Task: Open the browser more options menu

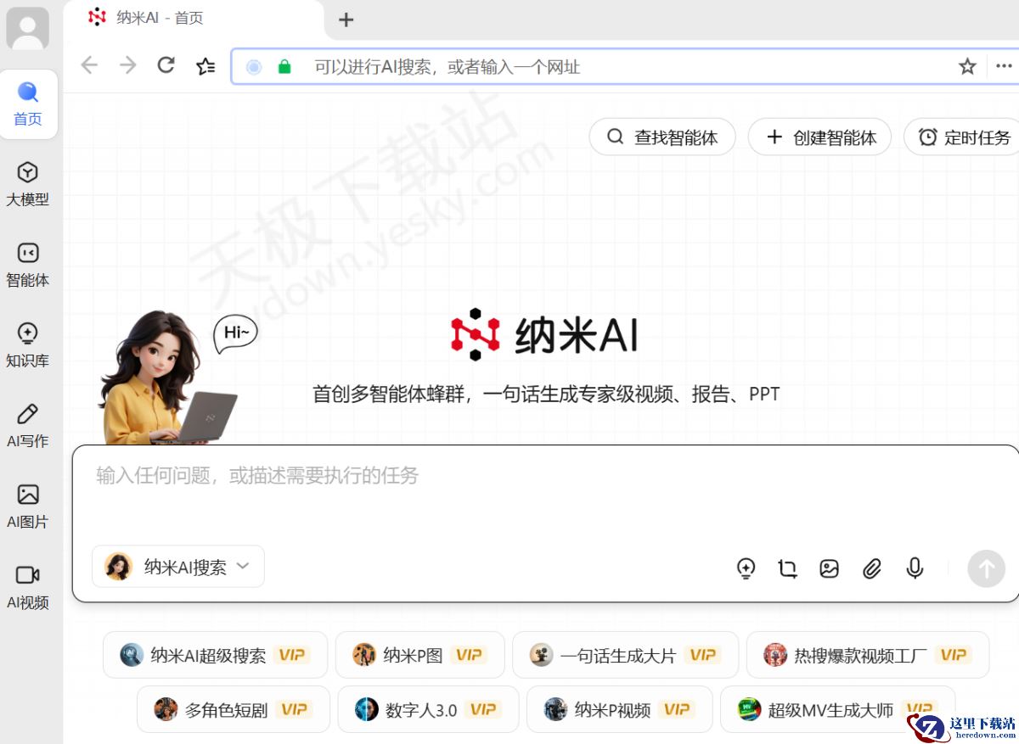Action: click(x=1005, y=66)
